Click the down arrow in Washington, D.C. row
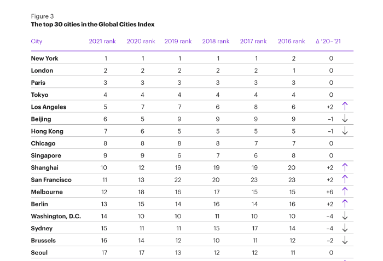This screenshot has width=383, height=261. tap(345, 216)
